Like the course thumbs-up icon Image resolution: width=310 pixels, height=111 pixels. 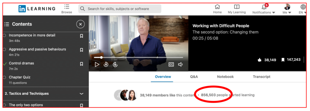(x=259, y=60)
